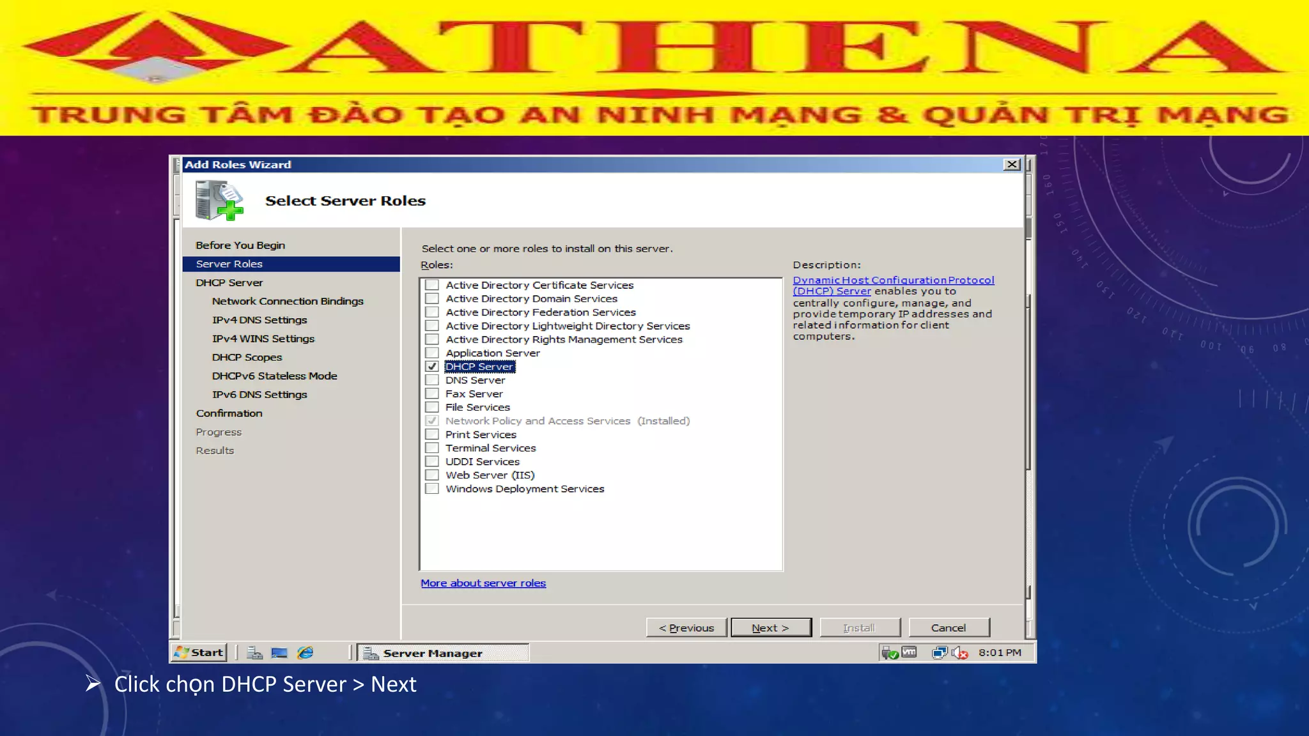Check Windows Deployment Services role
Viewport: 1309px width, 736px height.
432,489
